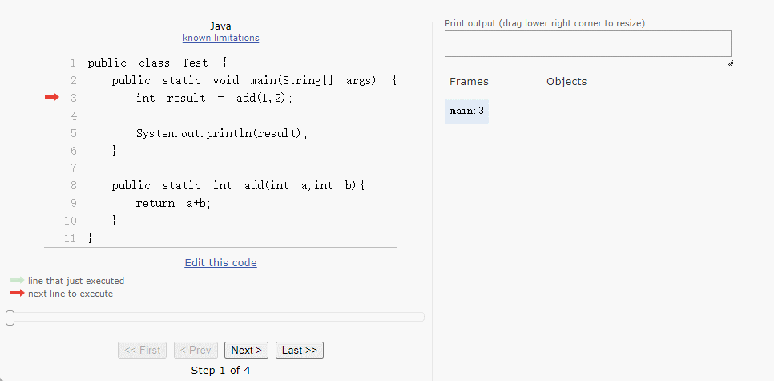Click the "return a+b;" code line
Image resolution: width=774 pixels, height=381 pixels.
(173, 203)
